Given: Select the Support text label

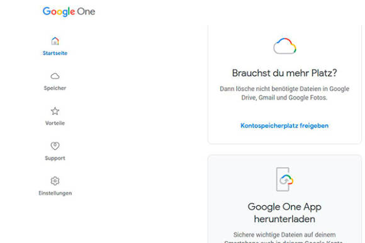Looking at the screenshot, I should coord(55,158).
